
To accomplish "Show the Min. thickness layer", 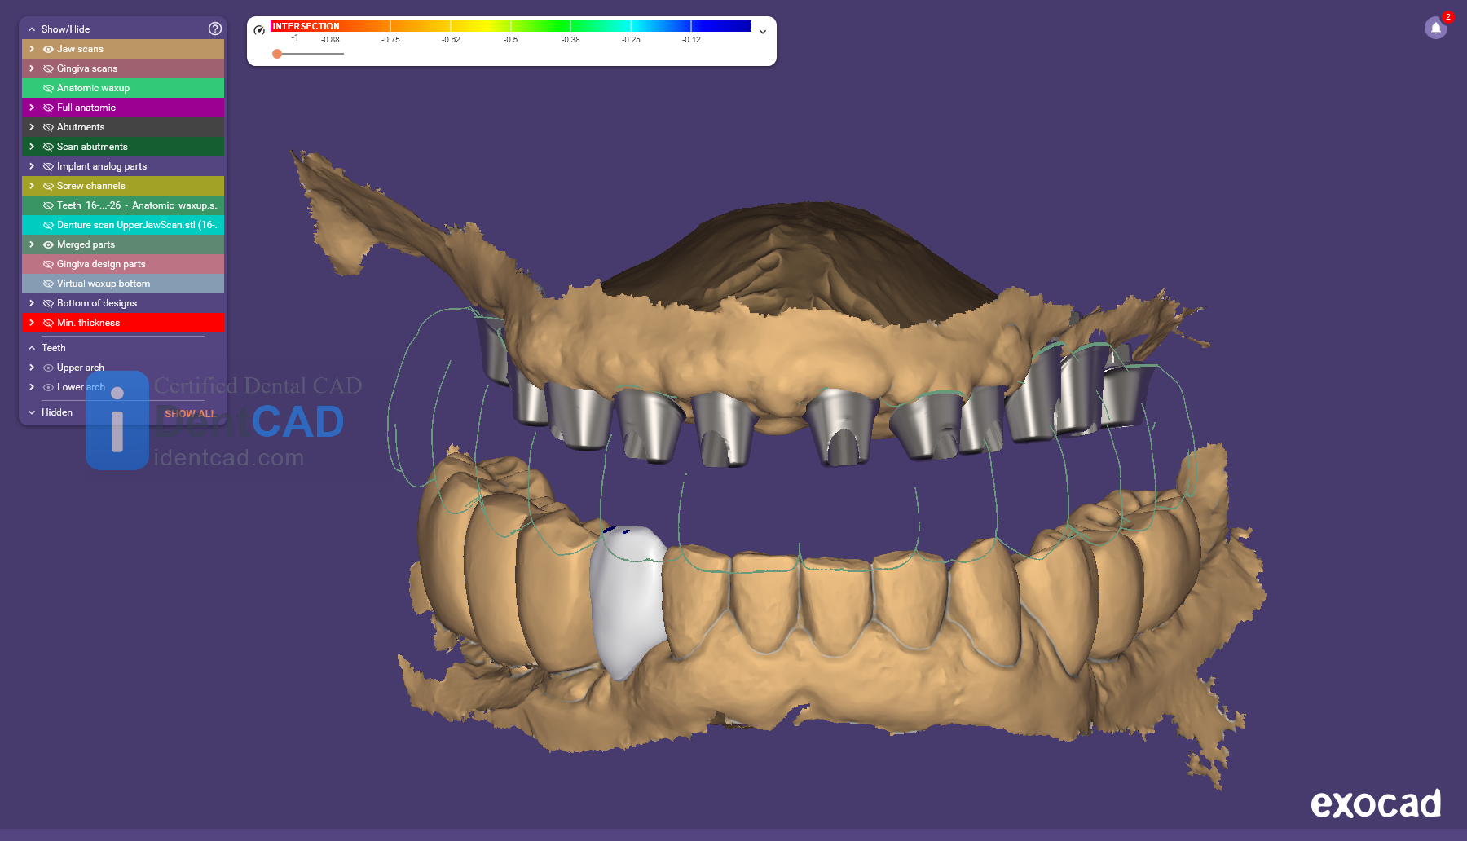I will pos(48,323).
